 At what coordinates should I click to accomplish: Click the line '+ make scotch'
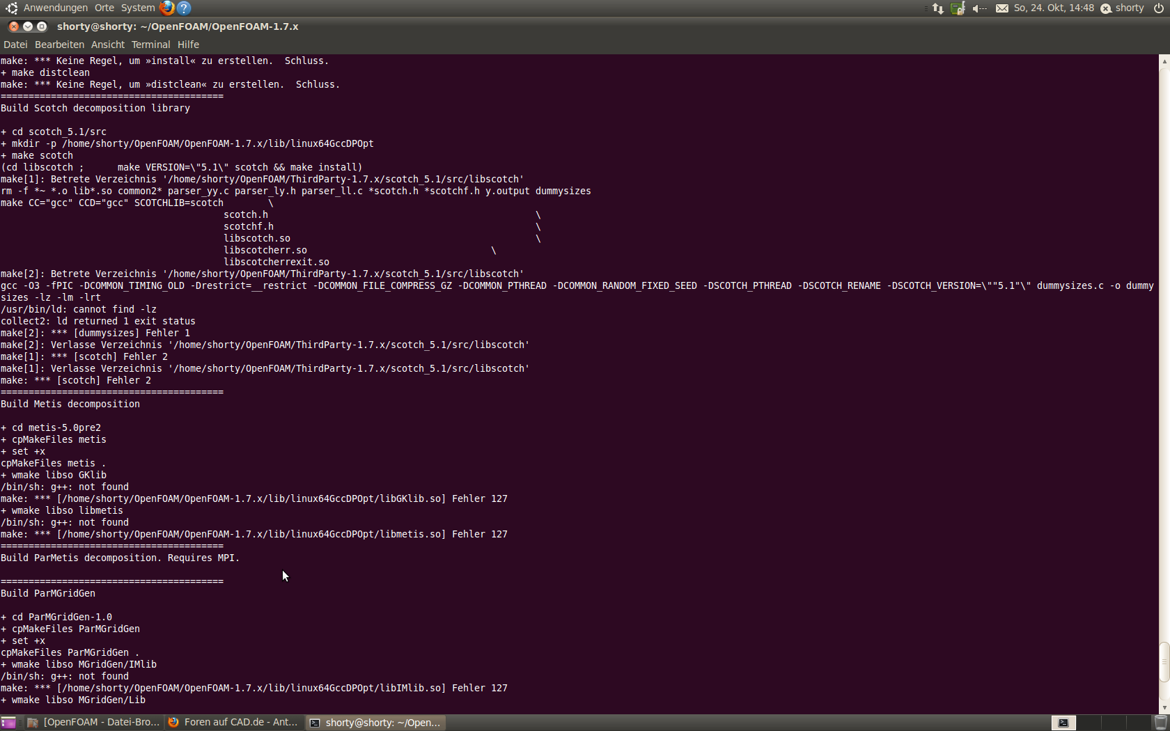point(37,155)
